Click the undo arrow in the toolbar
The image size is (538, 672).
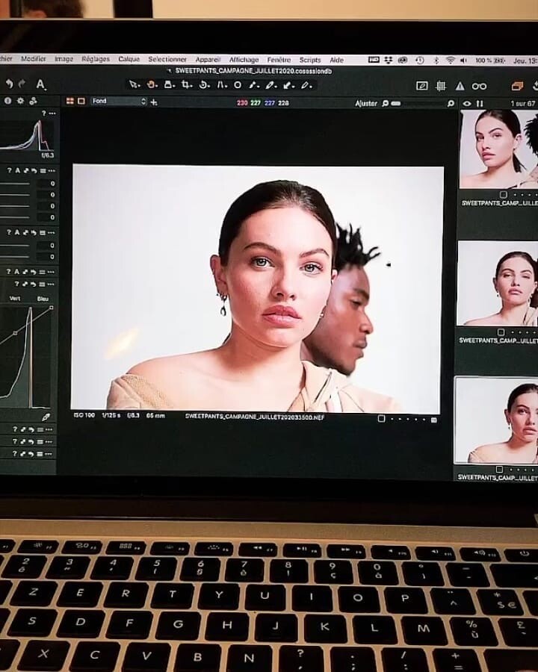point(9,84)
